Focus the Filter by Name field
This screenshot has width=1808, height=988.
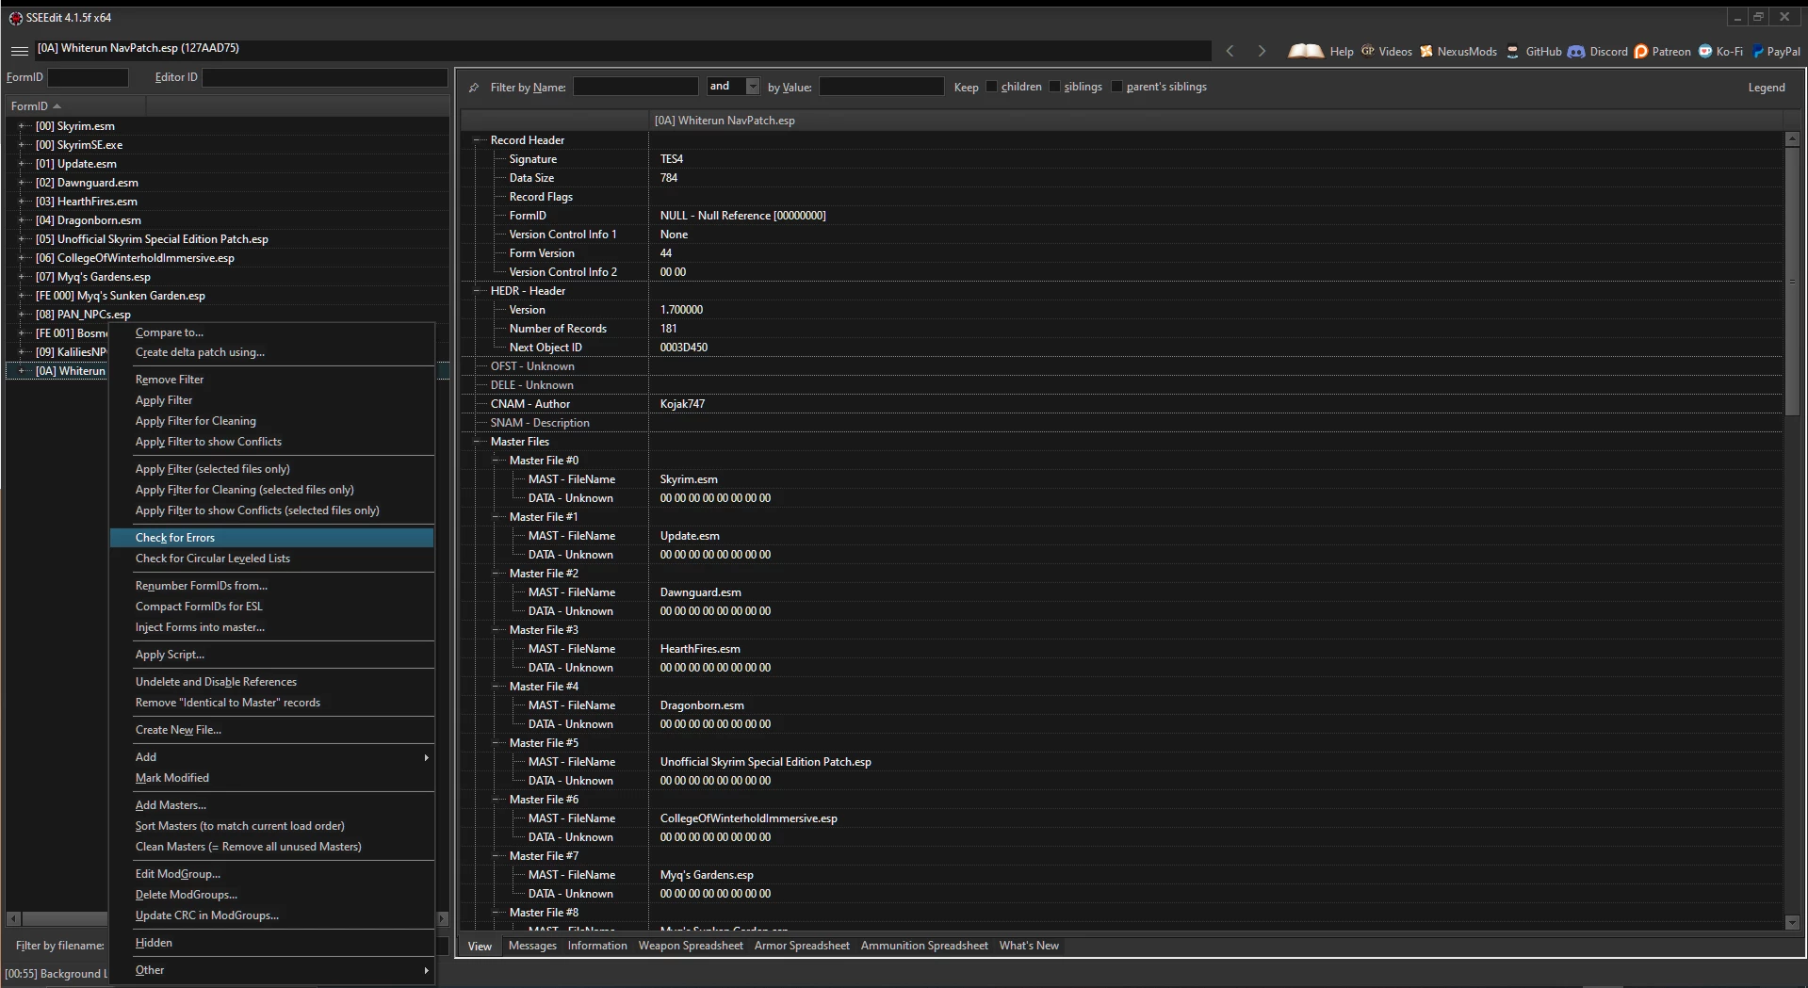click(x=635, y=87)
